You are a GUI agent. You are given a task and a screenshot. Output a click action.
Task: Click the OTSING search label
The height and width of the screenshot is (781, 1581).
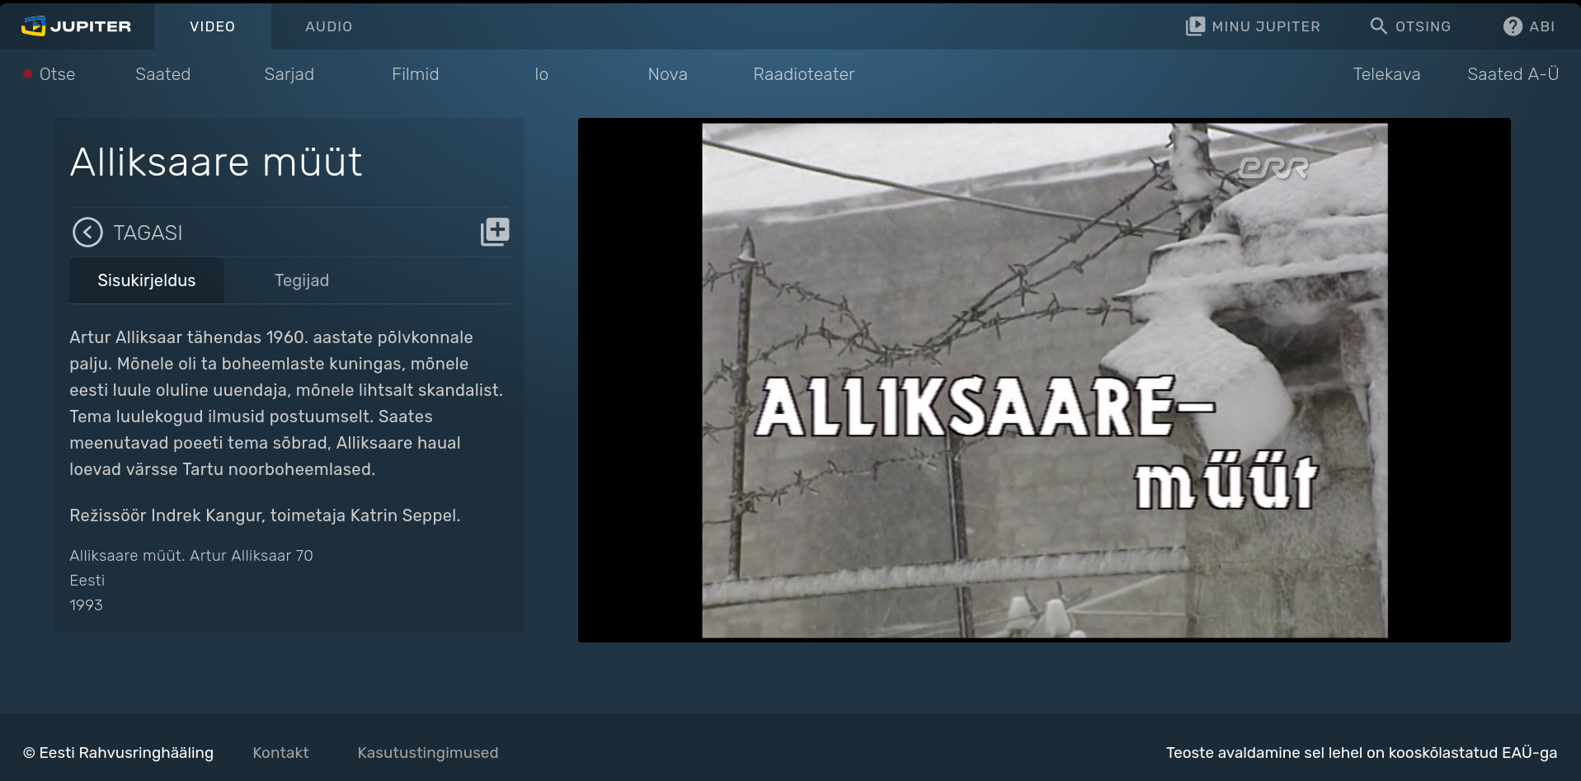pyautogui.click(x=1423, y=26)
